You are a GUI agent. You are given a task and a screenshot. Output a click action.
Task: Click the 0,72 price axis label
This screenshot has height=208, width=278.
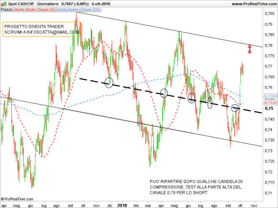pos(268,172)
